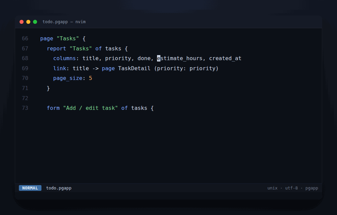Click the "Add / edit task" string
Screen dimensions: 337x215
point(90,108)
